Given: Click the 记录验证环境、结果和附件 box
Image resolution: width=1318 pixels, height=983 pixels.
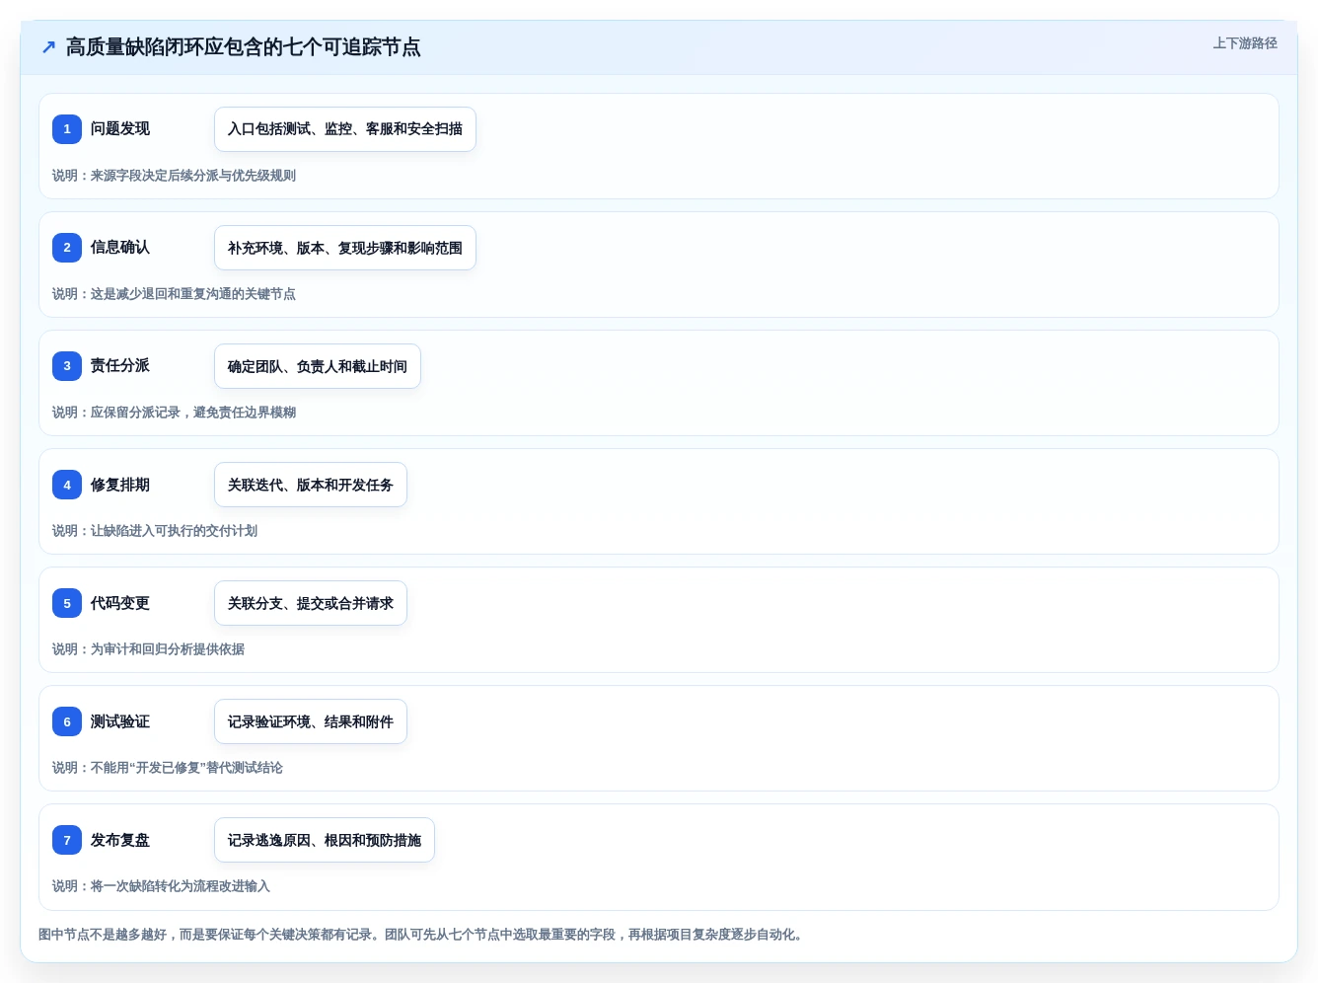Looking at the screenshot, I should point(311,721).
